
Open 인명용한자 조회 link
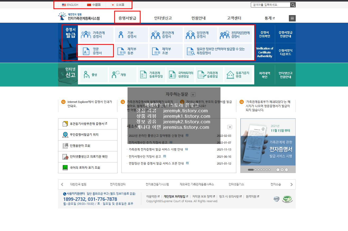[88, 146]
